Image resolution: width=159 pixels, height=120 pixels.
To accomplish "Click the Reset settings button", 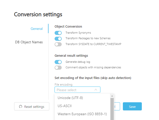I will [x=32, y=107].
